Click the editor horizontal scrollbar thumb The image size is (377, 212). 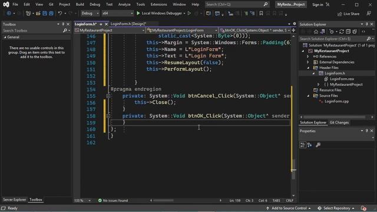tap(164, 200)
